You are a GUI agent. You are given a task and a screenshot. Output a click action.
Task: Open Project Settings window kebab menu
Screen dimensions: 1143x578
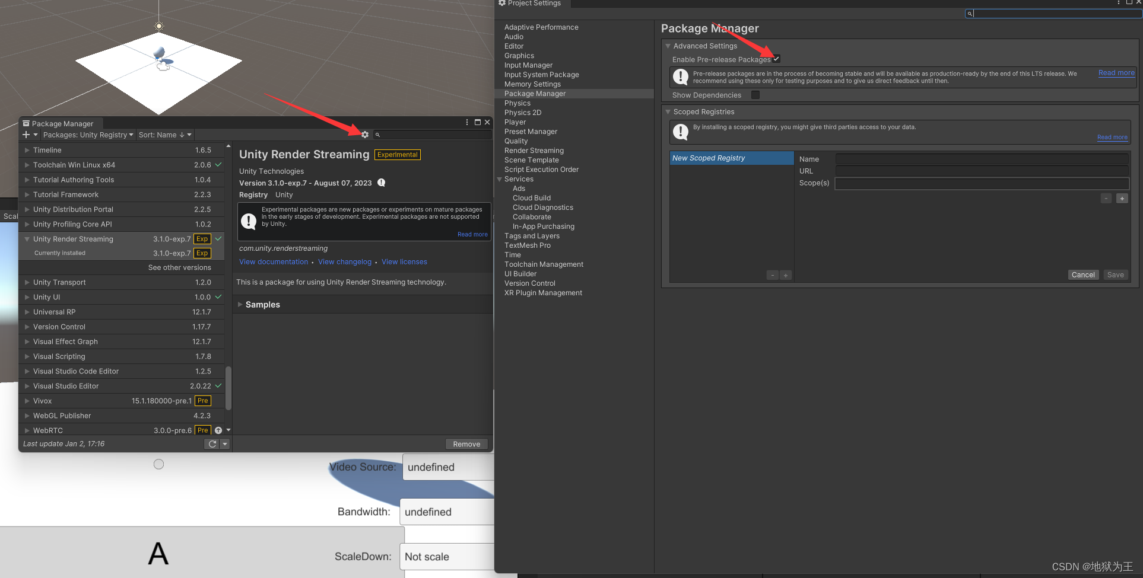[1119, 2]
